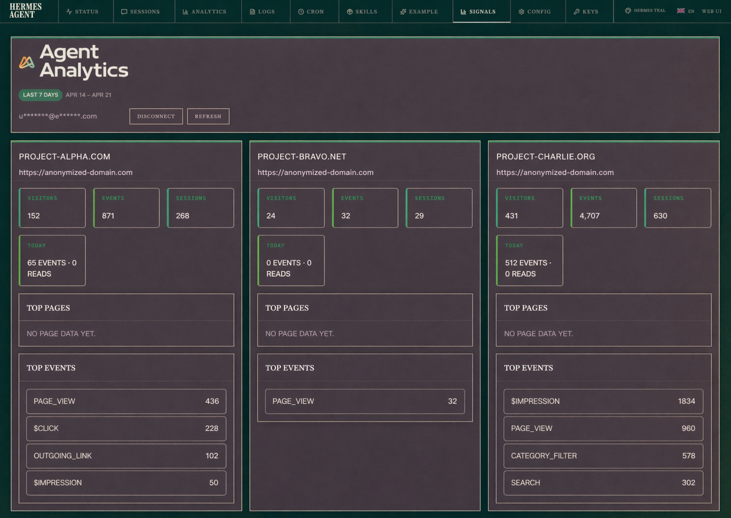Click the Logs document icon
The image size is (731, 518).
[252, 12]
